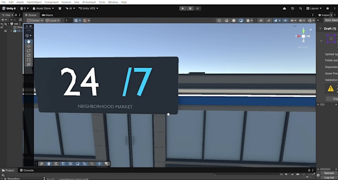The image size is (338, 180).
Task: Select the Hand view tool in overlay toolbar
Action: [29, 42]
